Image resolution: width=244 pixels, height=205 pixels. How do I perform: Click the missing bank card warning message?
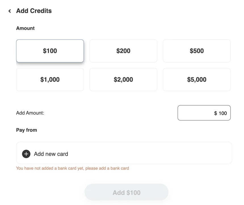(72, 168)
